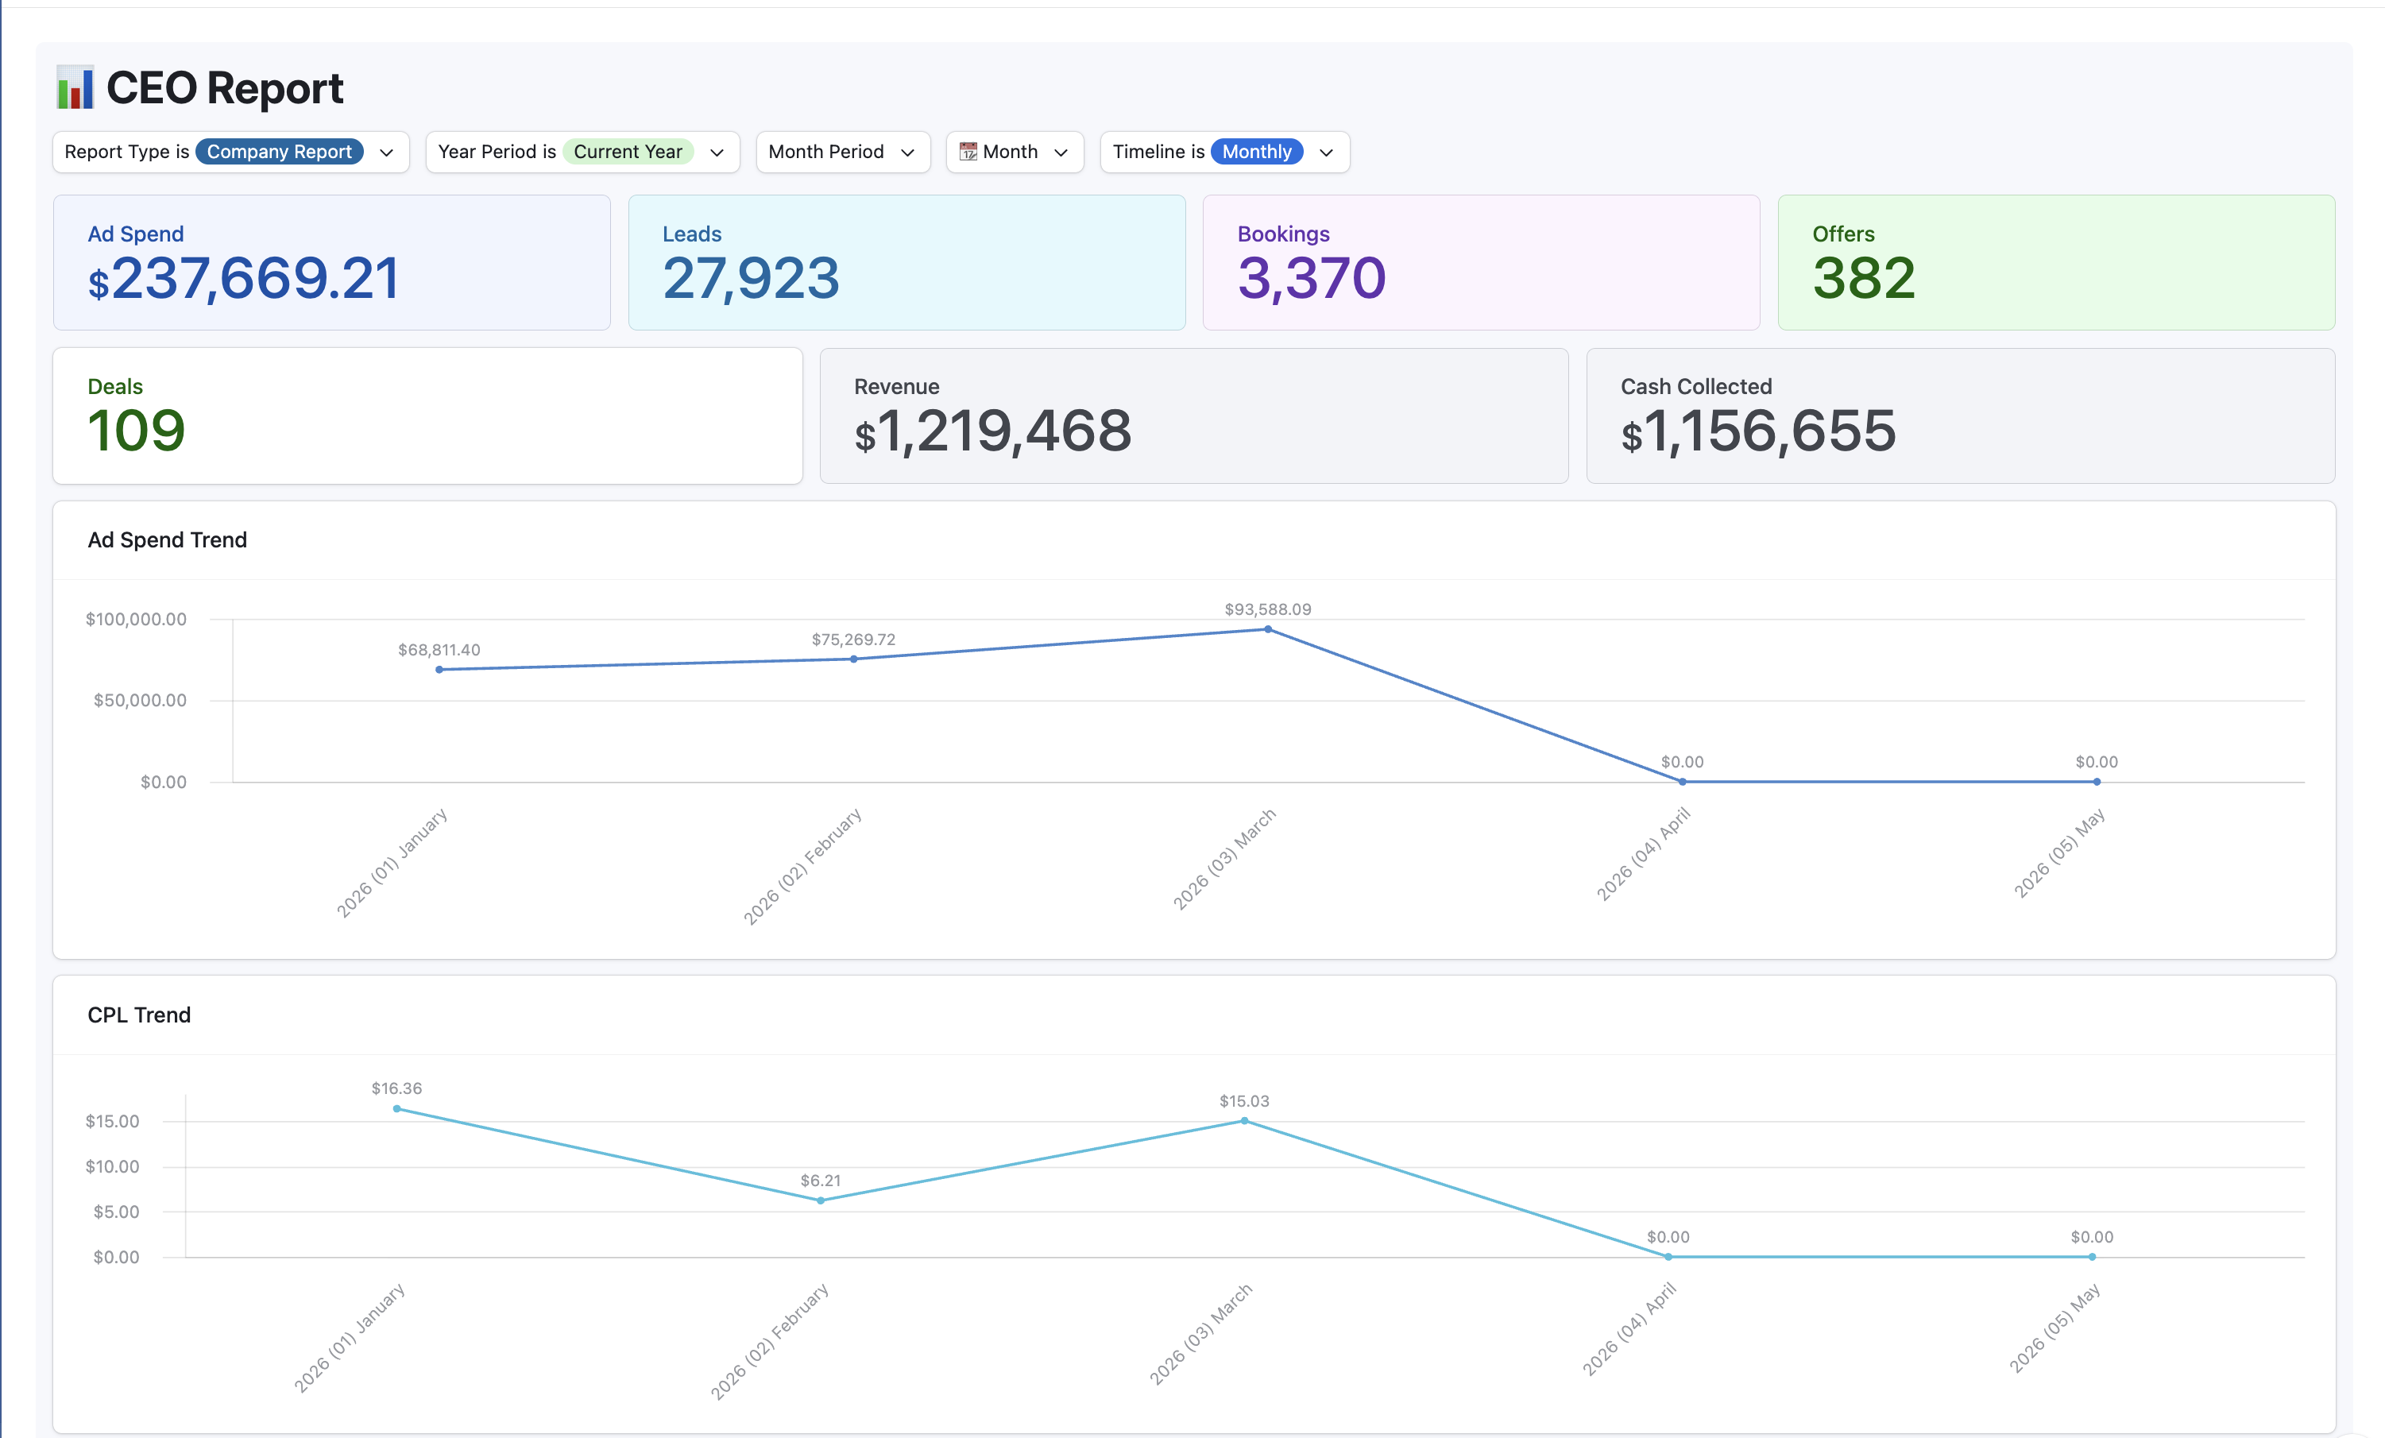Click the $15.00 CPL axis label
The height and width of the screenshot is (1438, 2385).
[x=112, y=1122]
